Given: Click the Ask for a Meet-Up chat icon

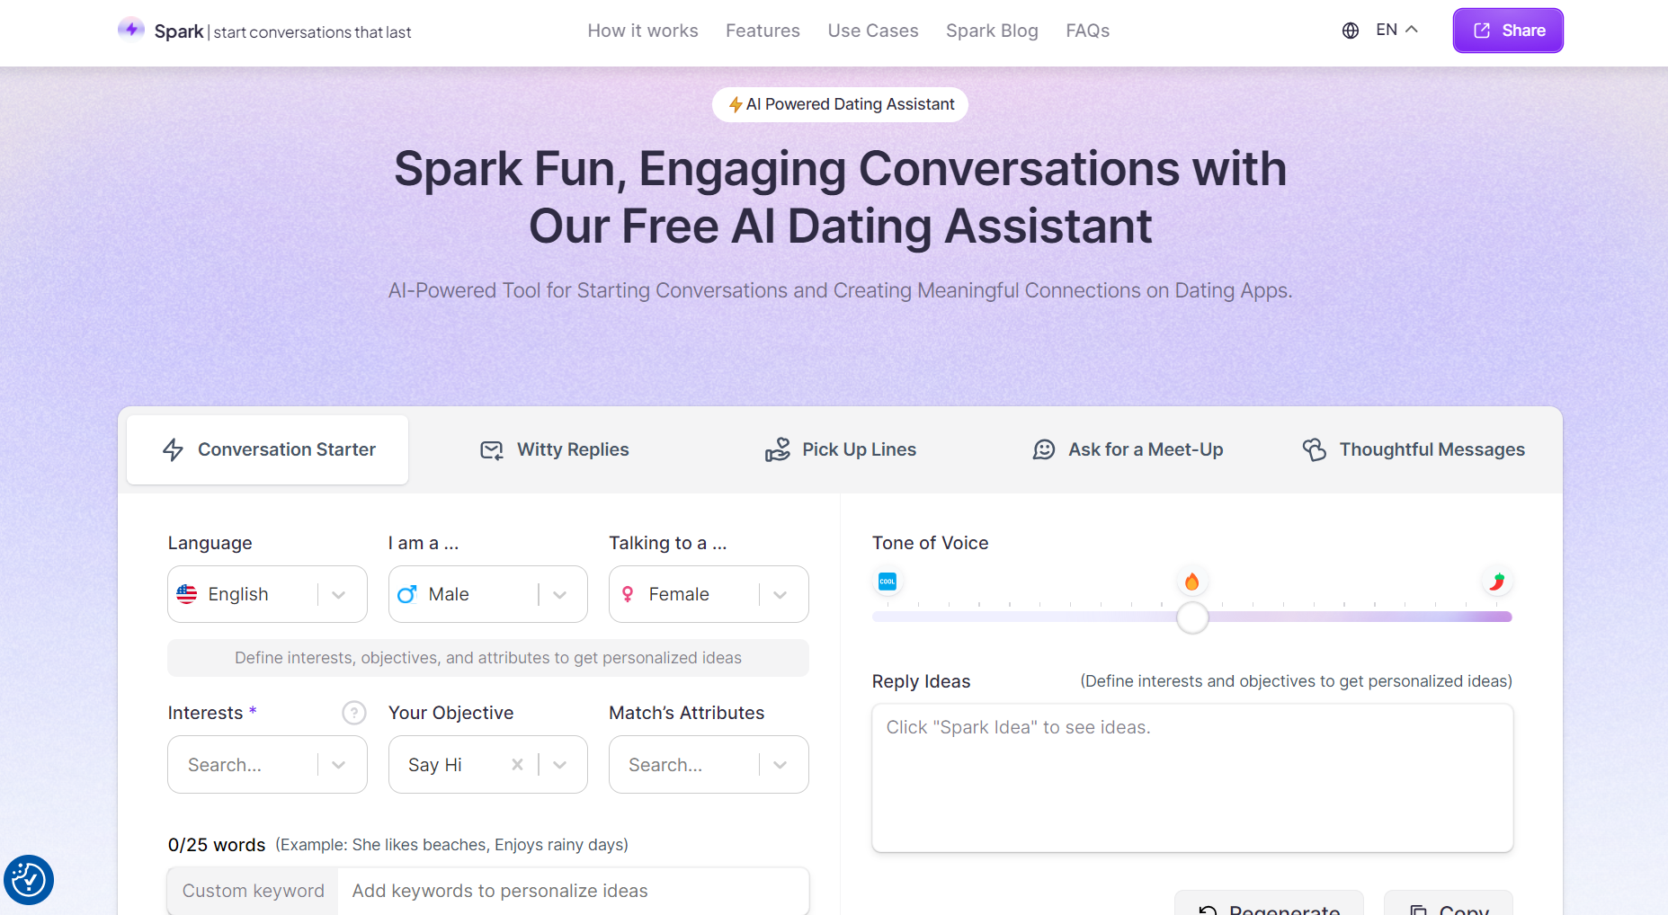Looking at the screenshot, I should 1044,449.
